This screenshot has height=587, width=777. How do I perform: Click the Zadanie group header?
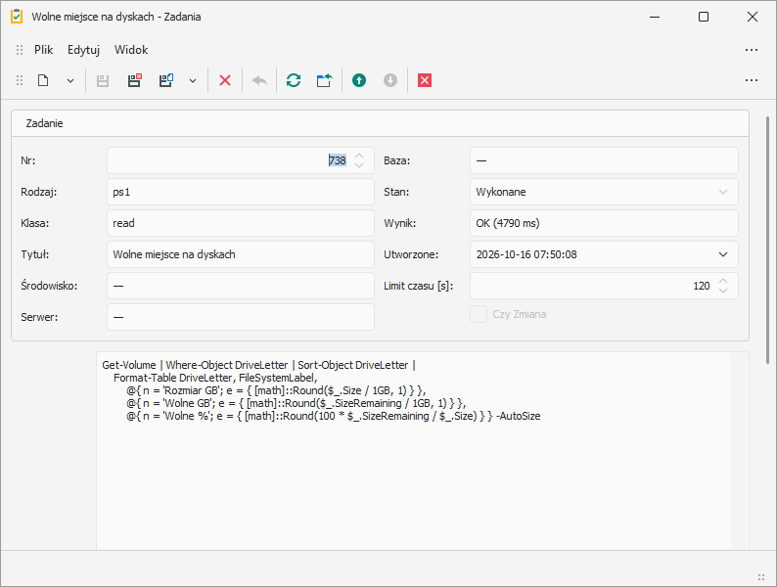tap(380, 123)
